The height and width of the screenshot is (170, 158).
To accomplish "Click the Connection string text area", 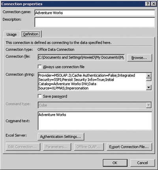I will [x=92, y=82].
